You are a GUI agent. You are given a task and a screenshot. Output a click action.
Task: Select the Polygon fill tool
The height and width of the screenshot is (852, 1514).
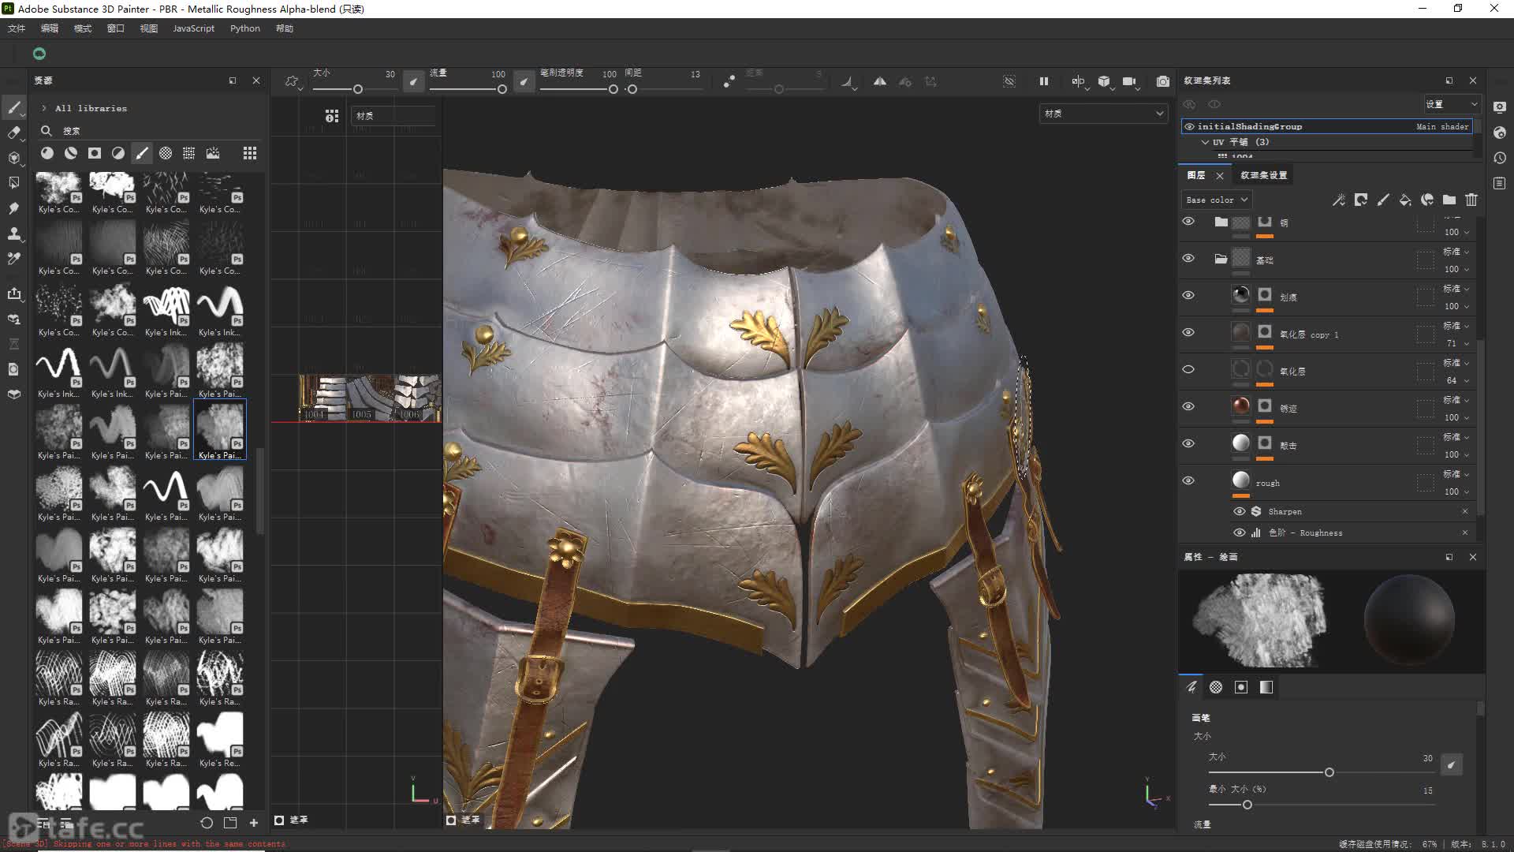[x=14, y=183]
